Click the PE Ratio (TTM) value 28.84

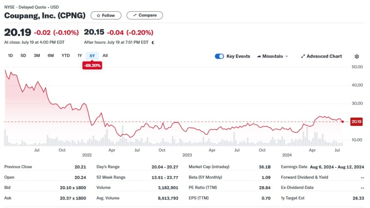(x=265, y=188)
